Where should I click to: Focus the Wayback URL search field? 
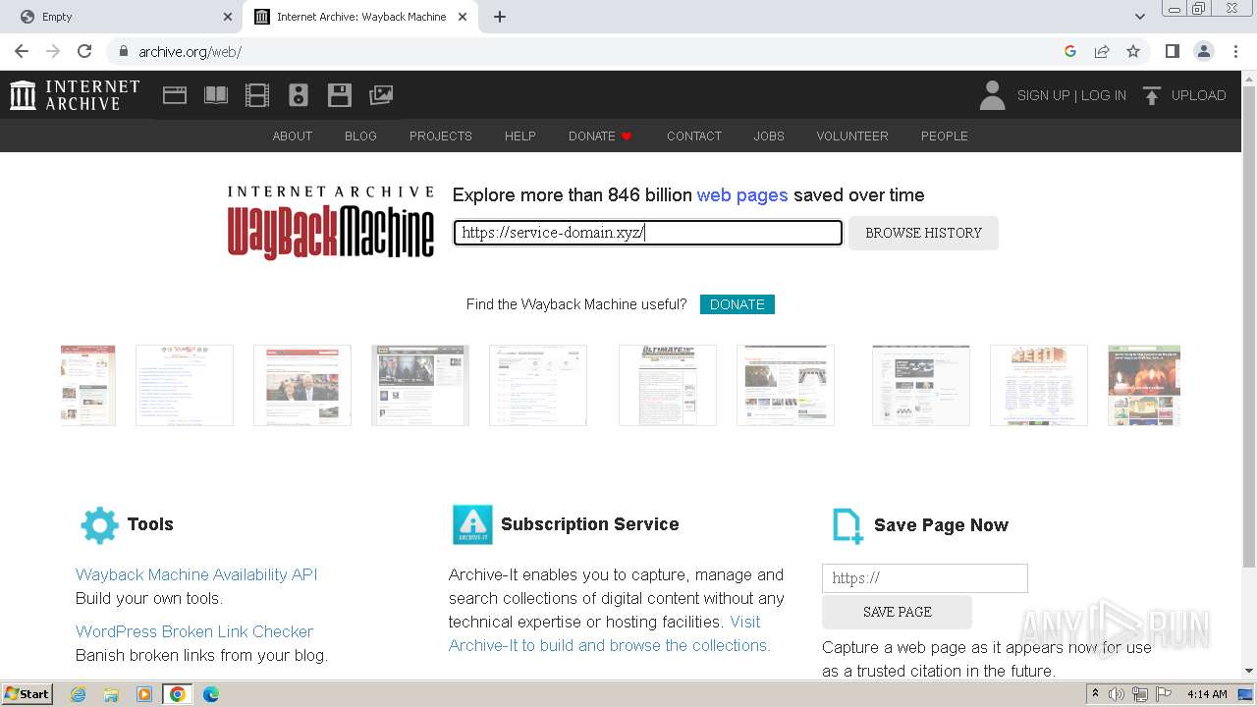pos(648,233)
